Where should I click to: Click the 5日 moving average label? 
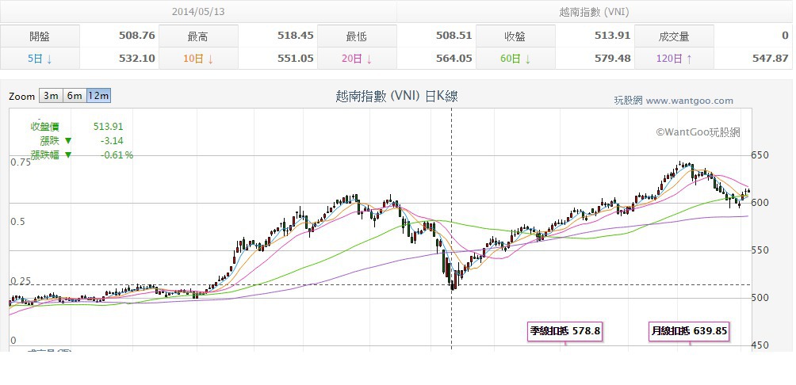click(40, 59)
